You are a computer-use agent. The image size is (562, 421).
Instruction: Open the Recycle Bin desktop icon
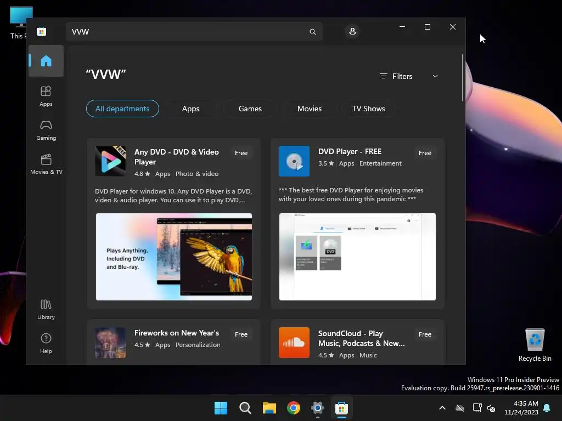[x=535, y=344]
